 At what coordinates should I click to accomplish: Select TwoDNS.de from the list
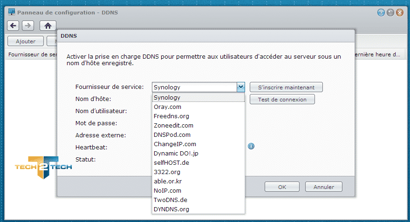[x=198, y=200]
